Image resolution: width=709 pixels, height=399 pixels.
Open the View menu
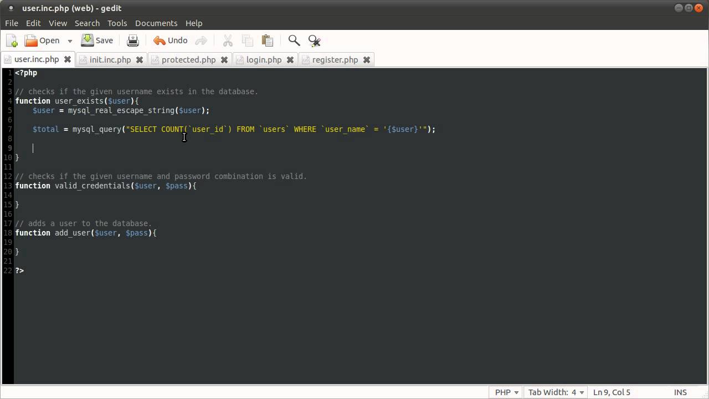[58, 23]
